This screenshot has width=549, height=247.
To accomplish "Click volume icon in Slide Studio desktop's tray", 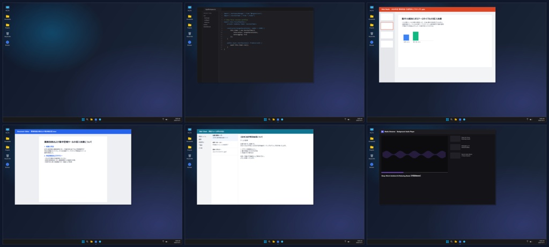I will pos(531,119).
